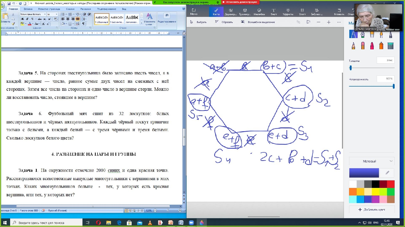Open 2D shapes (Двухмерные) in Paint 3D

click(231, 12)
